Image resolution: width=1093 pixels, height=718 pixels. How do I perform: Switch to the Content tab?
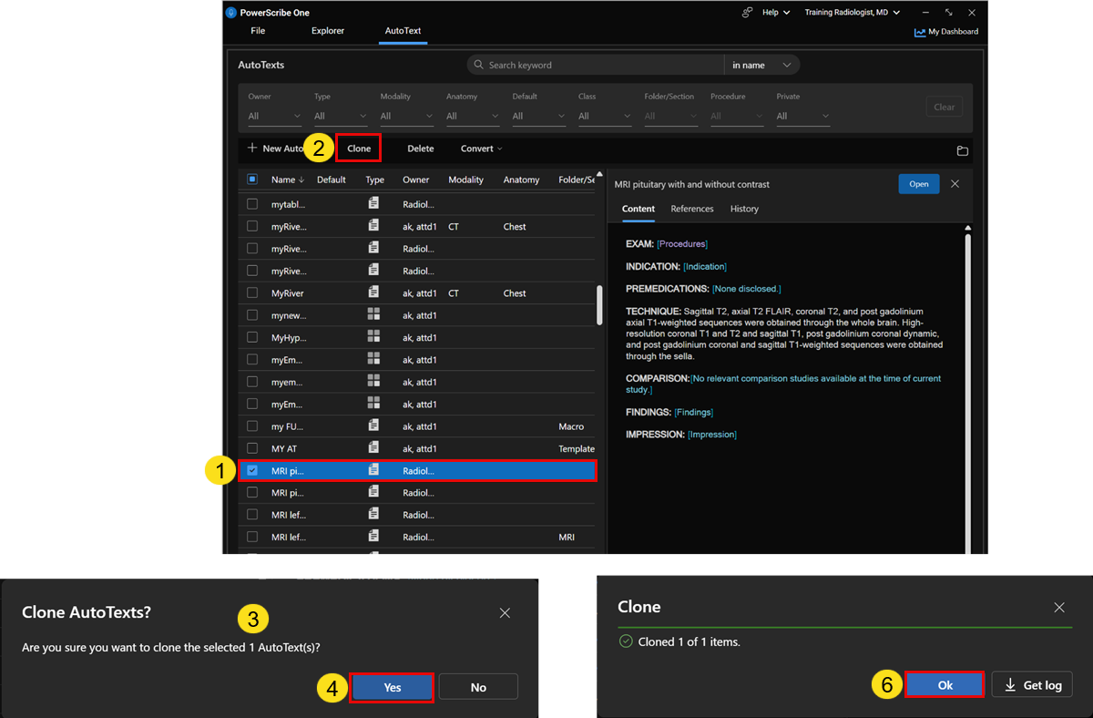pos(638,209)
